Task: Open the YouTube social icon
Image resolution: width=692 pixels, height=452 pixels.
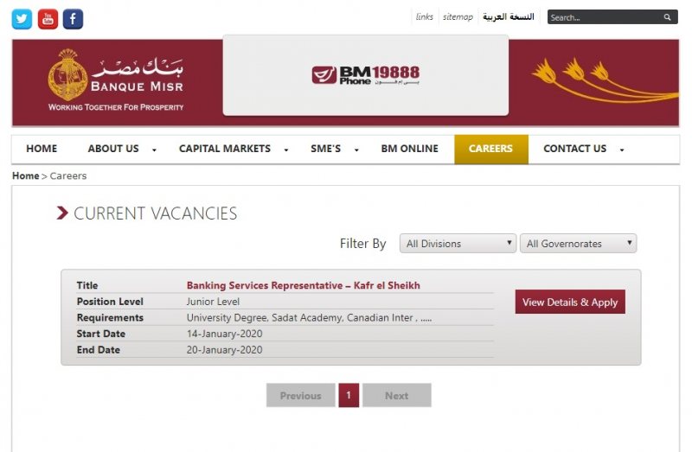Action: tap(48, 19)
